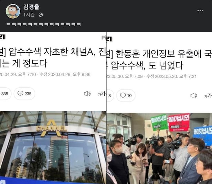Click the 1시간 post timestamp
The height and width of the screenshot is (184, 212).
(x=29, y=15)
